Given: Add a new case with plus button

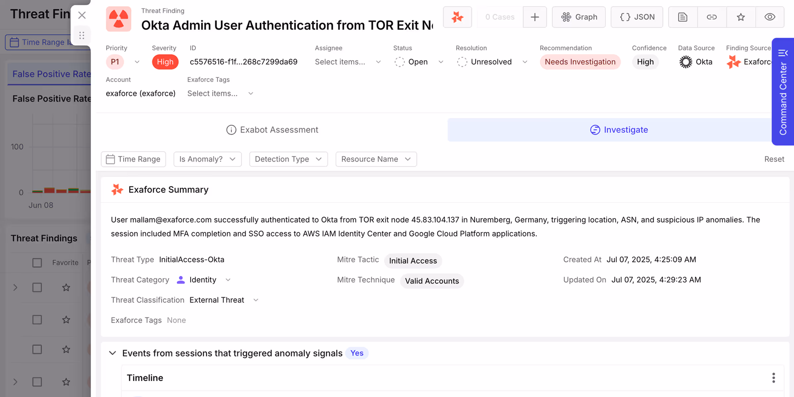Looking at the screenshot, I should pyautogui.click(x=535, y=17).
